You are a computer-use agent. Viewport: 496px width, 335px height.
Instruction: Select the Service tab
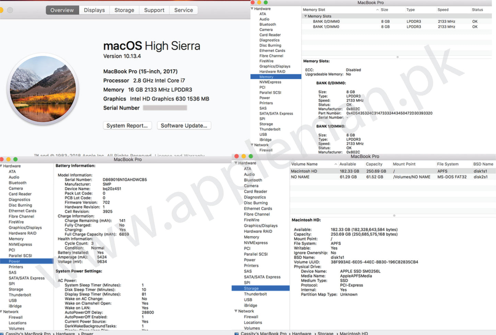(x=184, y=10)
